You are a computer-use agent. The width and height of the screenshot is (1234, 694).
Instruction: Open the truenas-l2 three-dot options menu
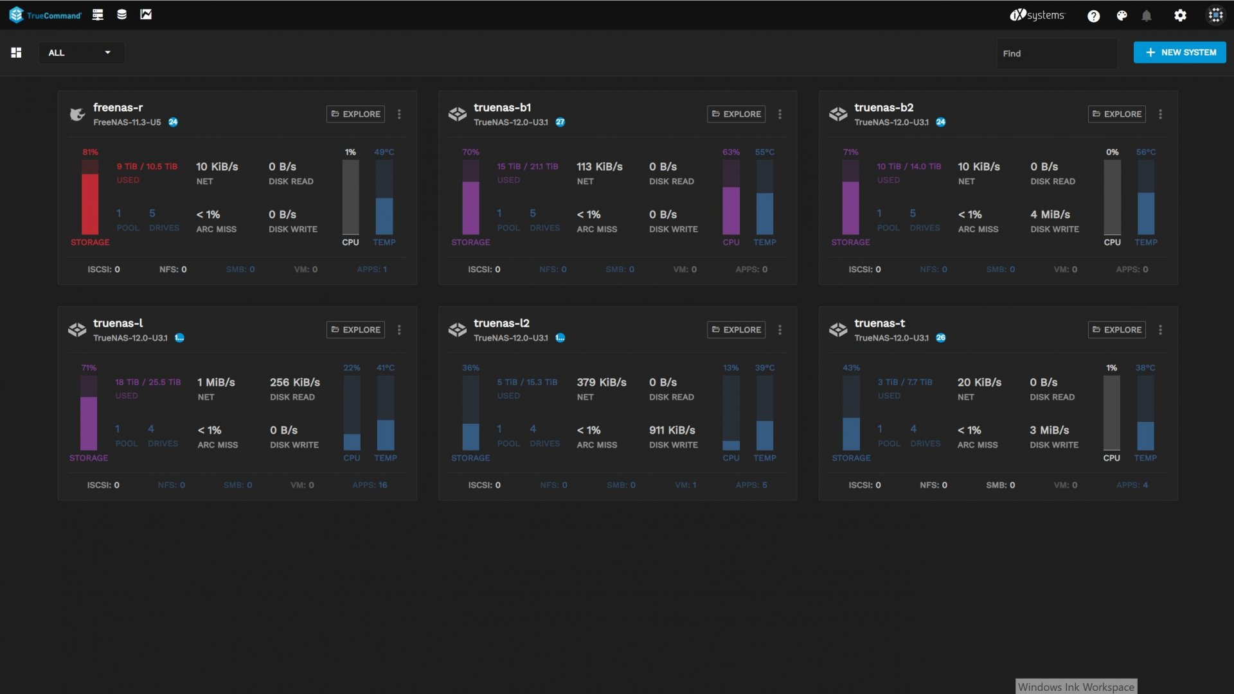tap(780, 330)
